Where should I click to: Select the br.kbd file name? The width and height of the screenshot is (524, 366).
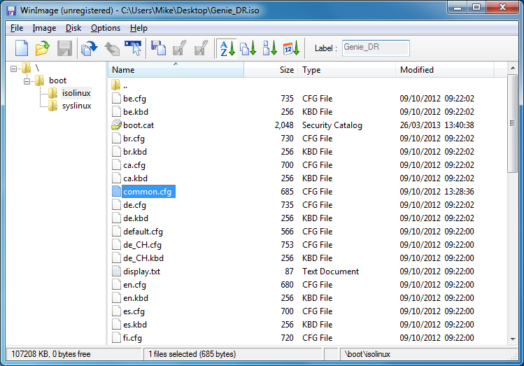coord(135,152)
